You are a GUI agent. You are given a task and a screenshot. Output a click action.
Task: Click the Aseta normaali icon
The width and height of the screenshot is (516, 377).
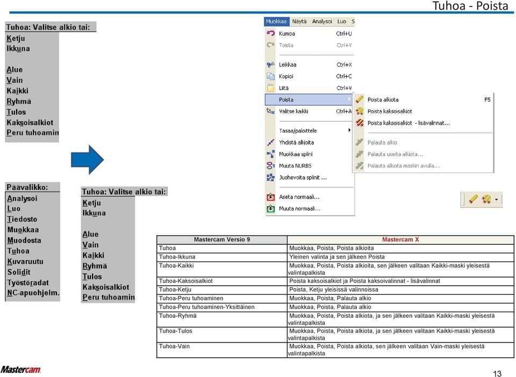pos(270,197)
